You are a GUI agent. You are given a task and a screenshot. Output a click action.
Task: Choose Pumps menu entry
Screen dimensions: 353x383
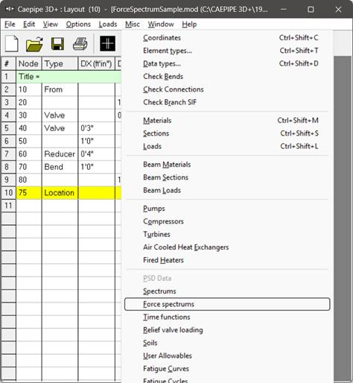(x=227, y=209)
